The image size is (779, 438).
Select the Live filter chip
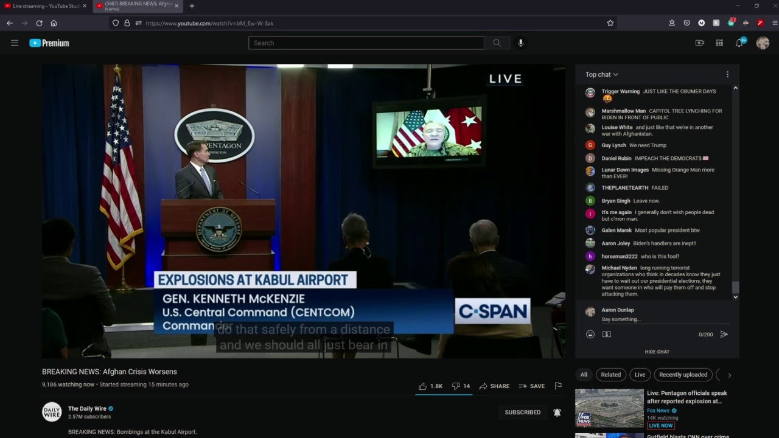tap(640, 375)
